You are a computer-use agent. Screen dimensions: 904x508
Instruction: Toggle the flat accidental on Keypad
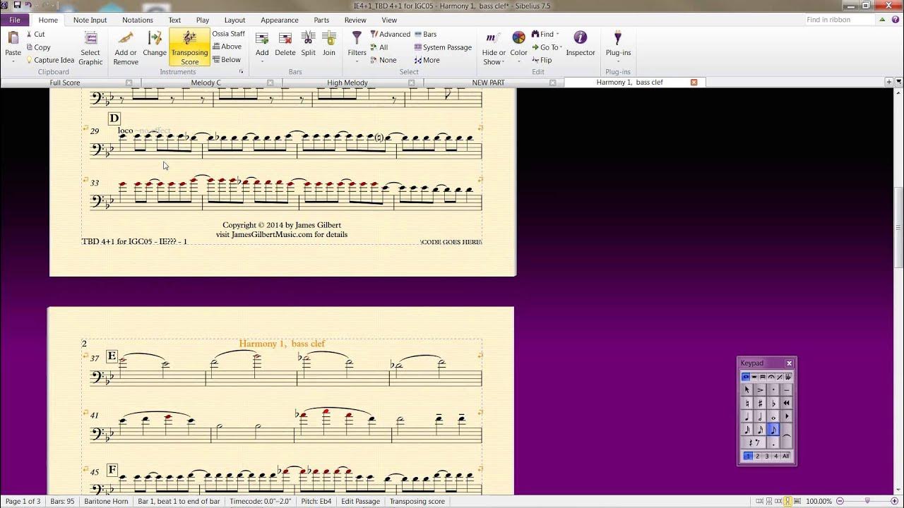[x=773, y=403]
